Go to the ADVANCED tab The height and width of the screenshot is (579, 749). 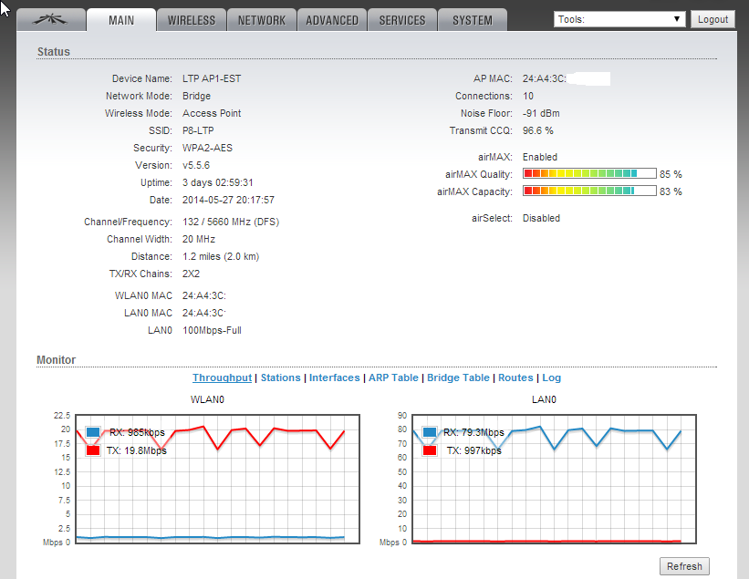click(x=332, y=20)
